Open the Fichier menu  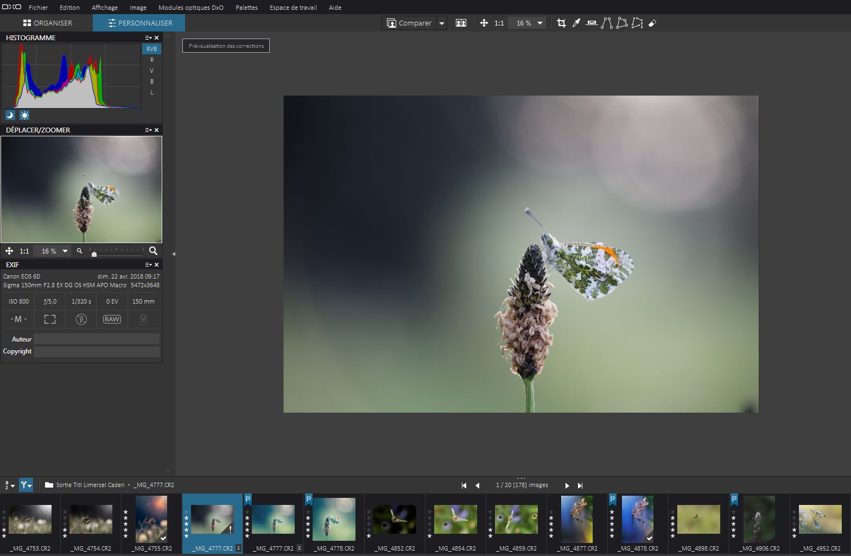(38, 8)
